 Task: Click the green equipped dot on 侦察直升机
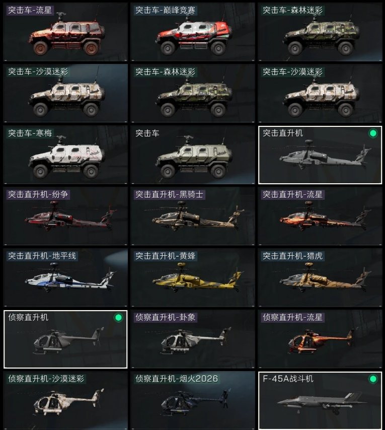pos(118,318)
